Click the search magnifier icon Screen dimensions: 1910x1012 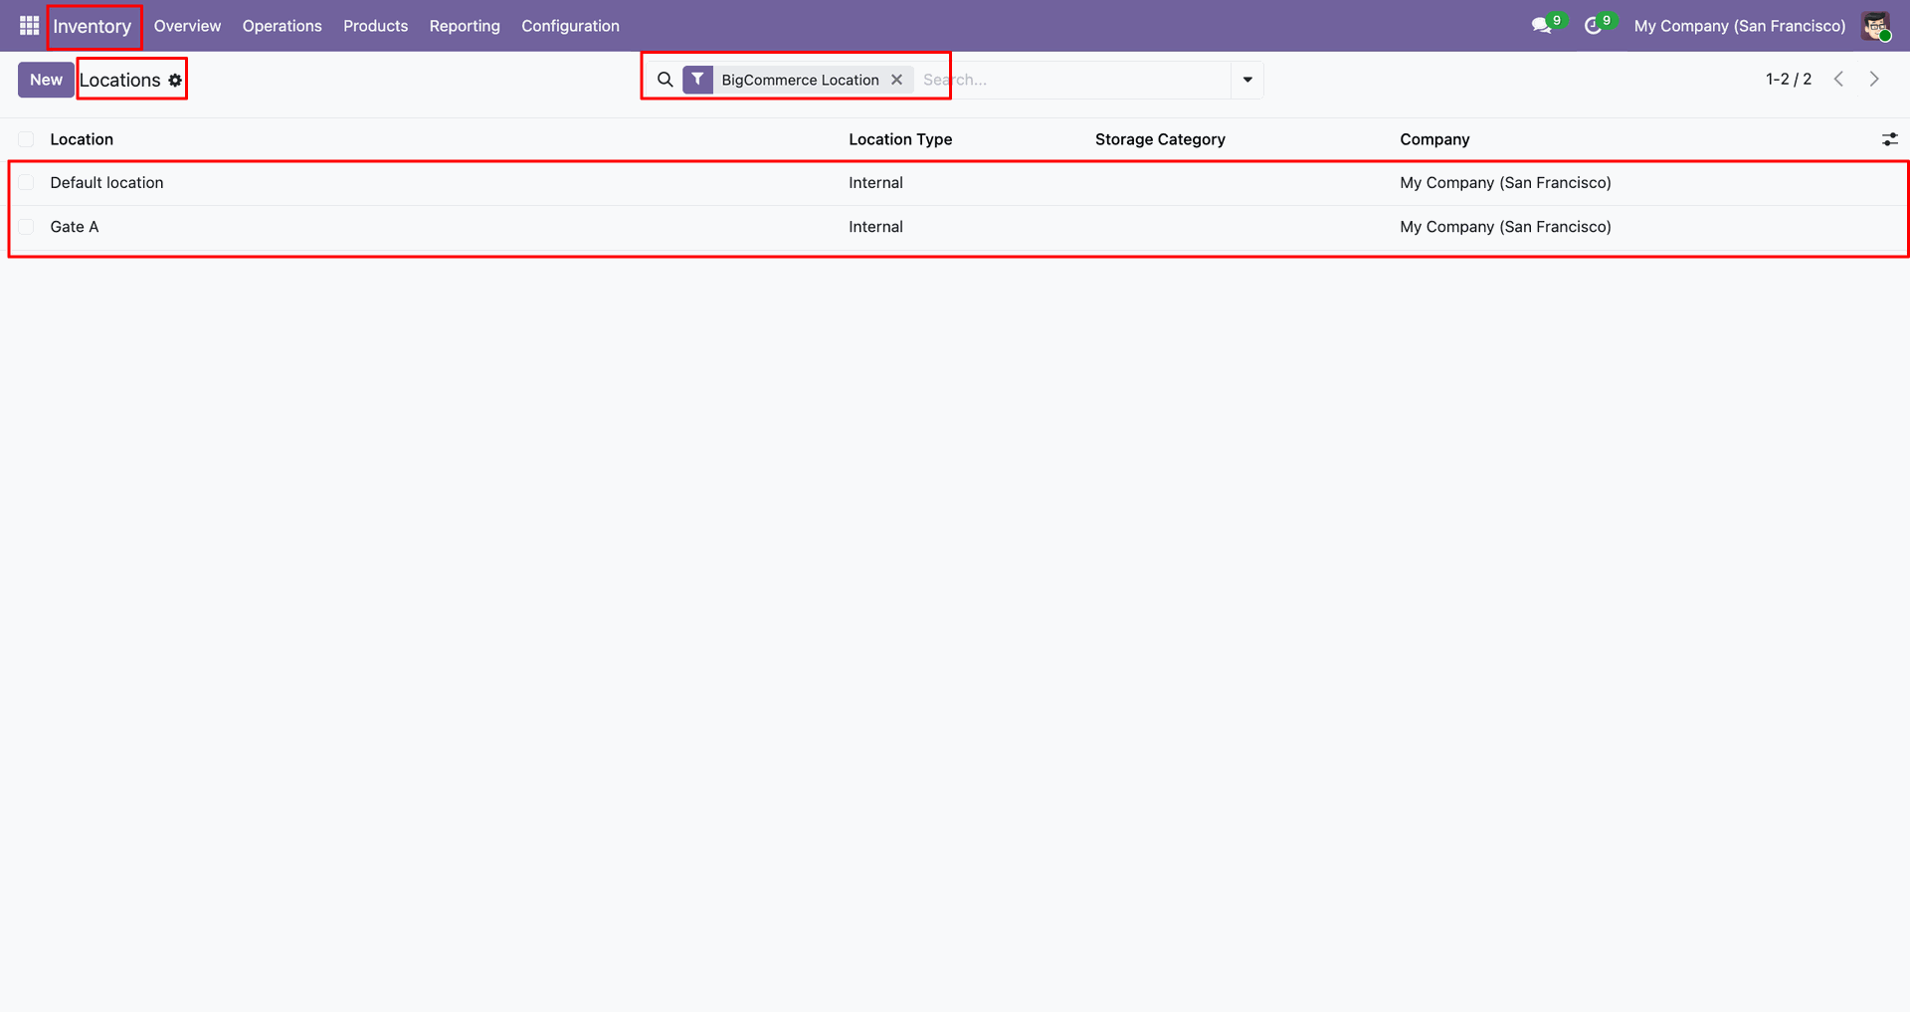point(666,80)
